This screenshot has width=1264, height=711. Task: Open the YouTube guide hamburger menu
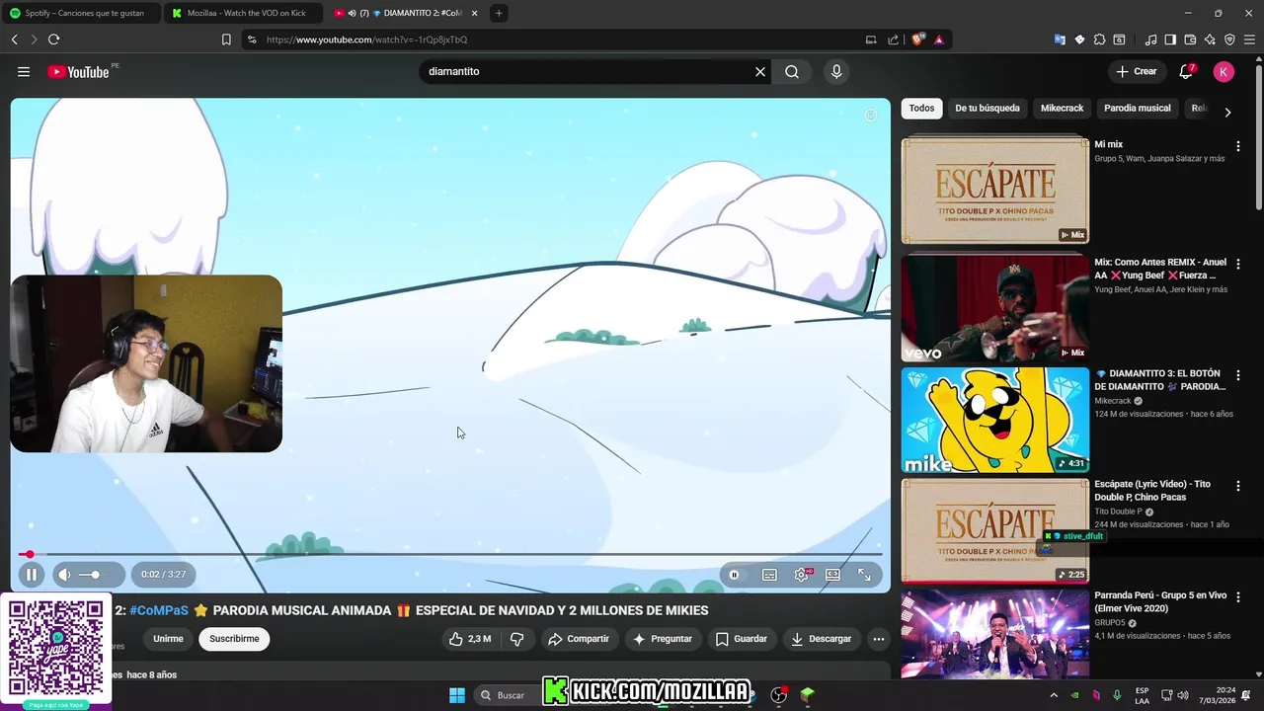pyautogui.click(x=24, y=72)
